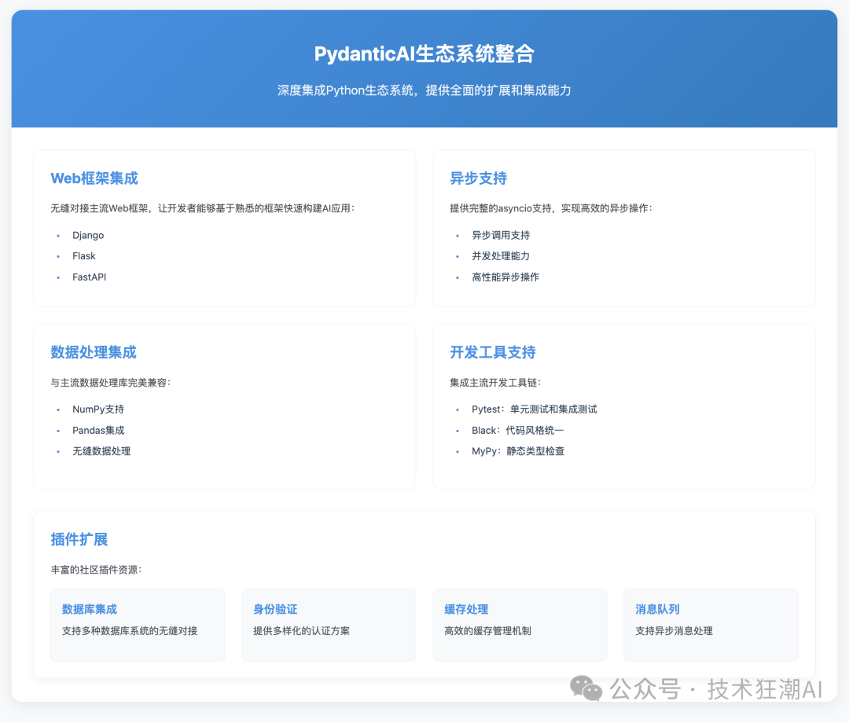
Task: Click the PydanticAI生态系统整合 title
Action: (424, 54)
